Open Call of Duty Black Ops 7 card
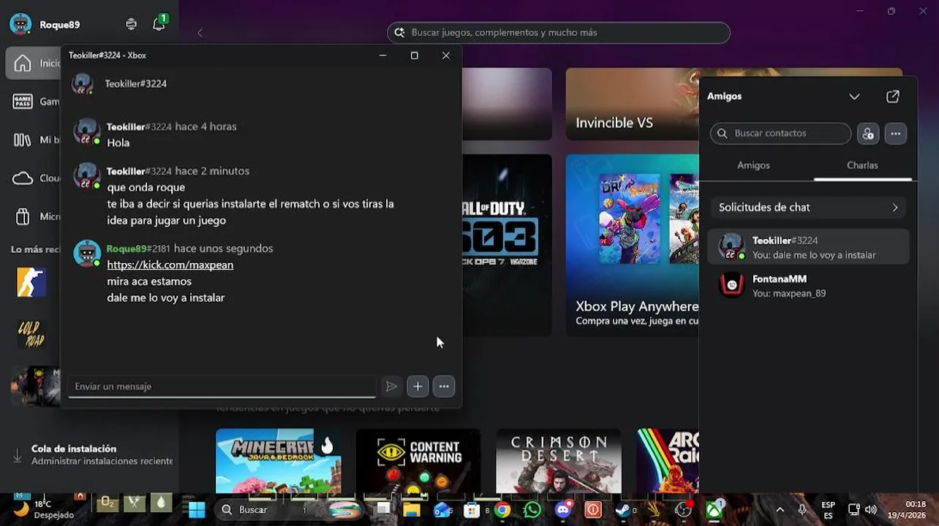Screen dimensions: 939x526 (507, 245)
